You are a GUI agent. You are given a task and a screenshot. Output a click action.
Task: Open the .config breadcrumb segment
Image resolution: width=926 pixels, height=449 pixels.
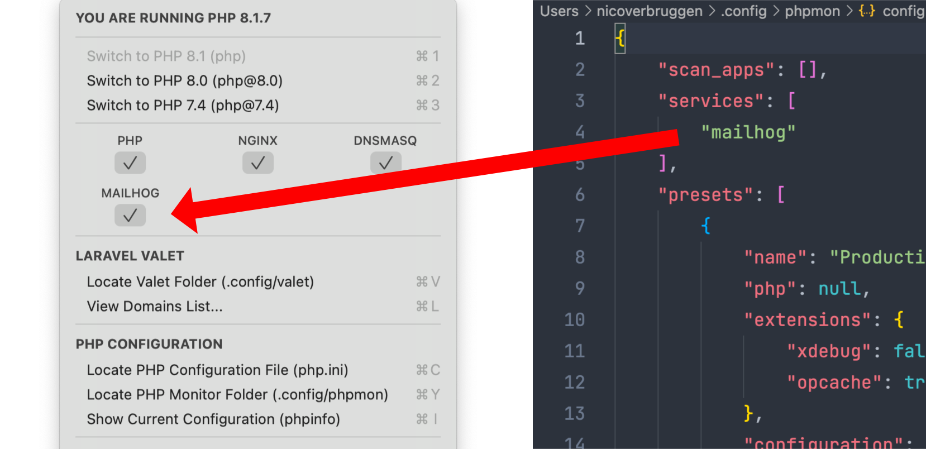click(x=743, y=11)
